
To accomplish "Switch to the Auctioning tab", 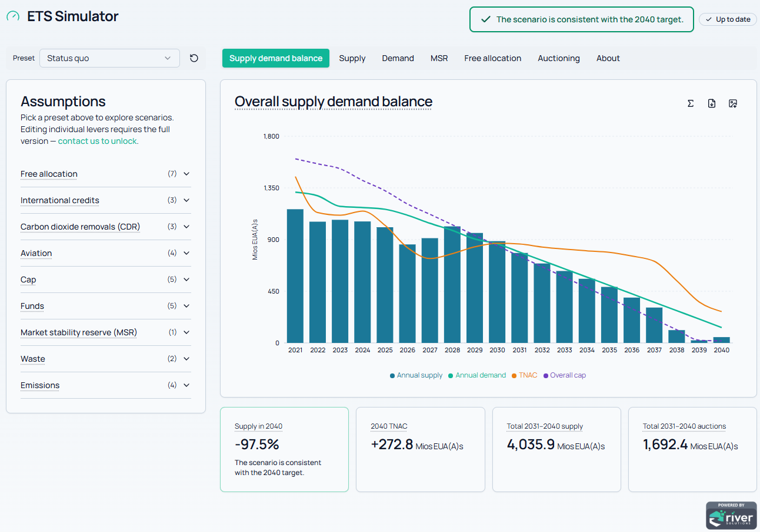I will point(559,58).
